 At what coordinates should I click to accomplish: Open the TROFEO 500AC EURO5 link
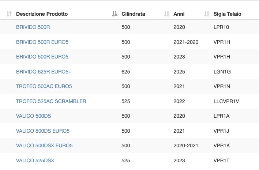(x=44, y=86)
